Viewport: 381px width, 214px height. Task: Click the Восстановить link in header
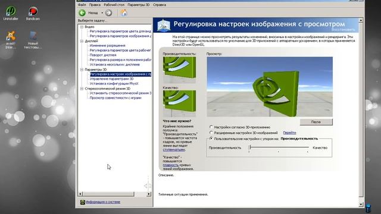pos(343,30)
